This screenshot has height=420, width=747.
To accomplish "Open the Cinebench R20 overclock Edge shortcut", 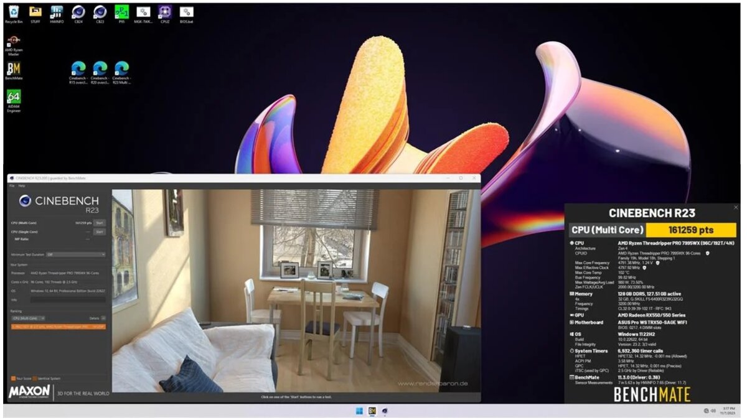I will (x=100, y=72).
